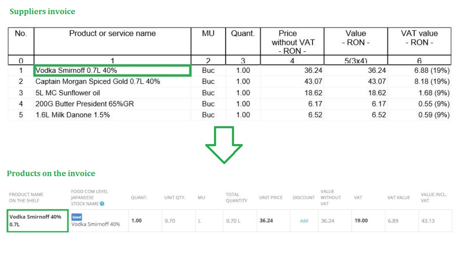Viewport: 461px width, 259px height.
Task: Click the Price without VAT column header
Action: tap(293, 42)
